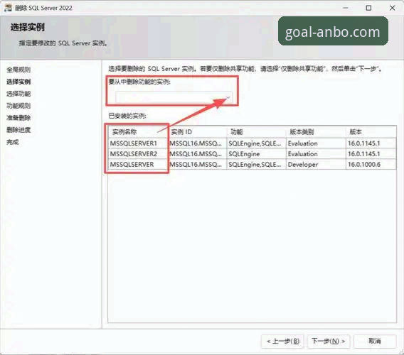404x355 pixels.
Task: Click Evaluation cell in MSSQLSERVER2 row
Action: [x=316, y=154]
